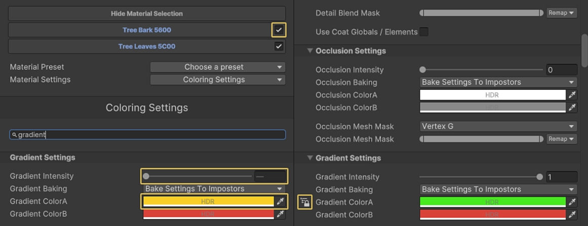The height and width of the screenshot is (226, 588).
Task: Click the "Coloring Settings" heading text
Action: [147, 108]
